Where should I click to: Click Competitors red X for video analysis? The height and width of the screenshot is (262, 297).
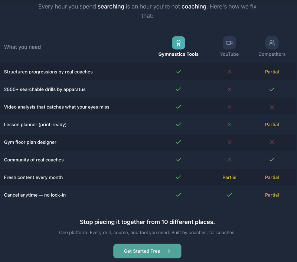272,107
